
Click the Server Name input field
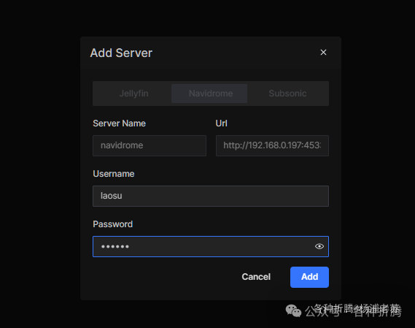click(x=150, y=145)
